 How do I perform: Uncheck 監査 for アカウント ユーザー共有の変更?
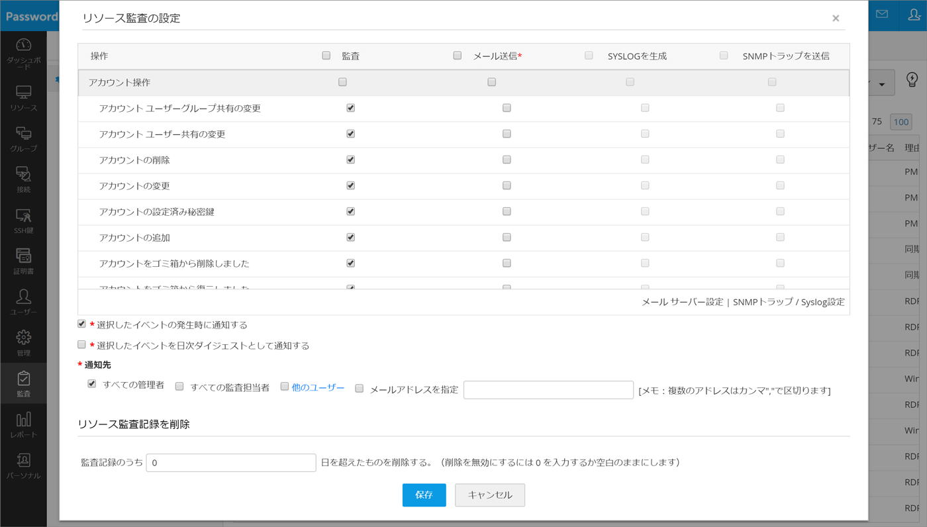click(350, 134)
